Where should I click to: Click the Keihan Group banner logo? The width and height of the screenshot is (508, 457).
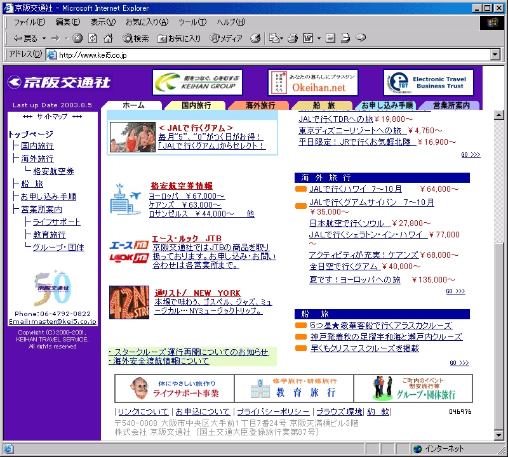click(197, 83)
